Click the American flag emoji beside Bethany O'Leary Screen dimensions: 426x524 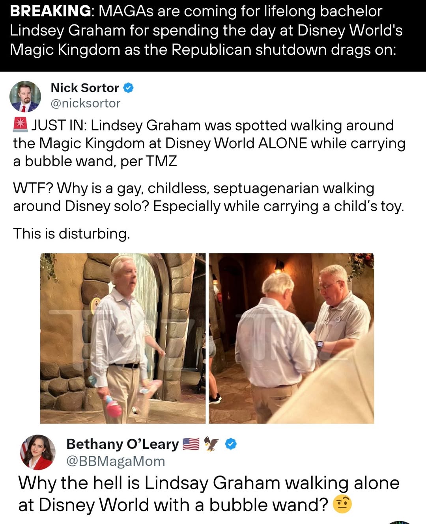pyautogui.click(x=192, y=444)
